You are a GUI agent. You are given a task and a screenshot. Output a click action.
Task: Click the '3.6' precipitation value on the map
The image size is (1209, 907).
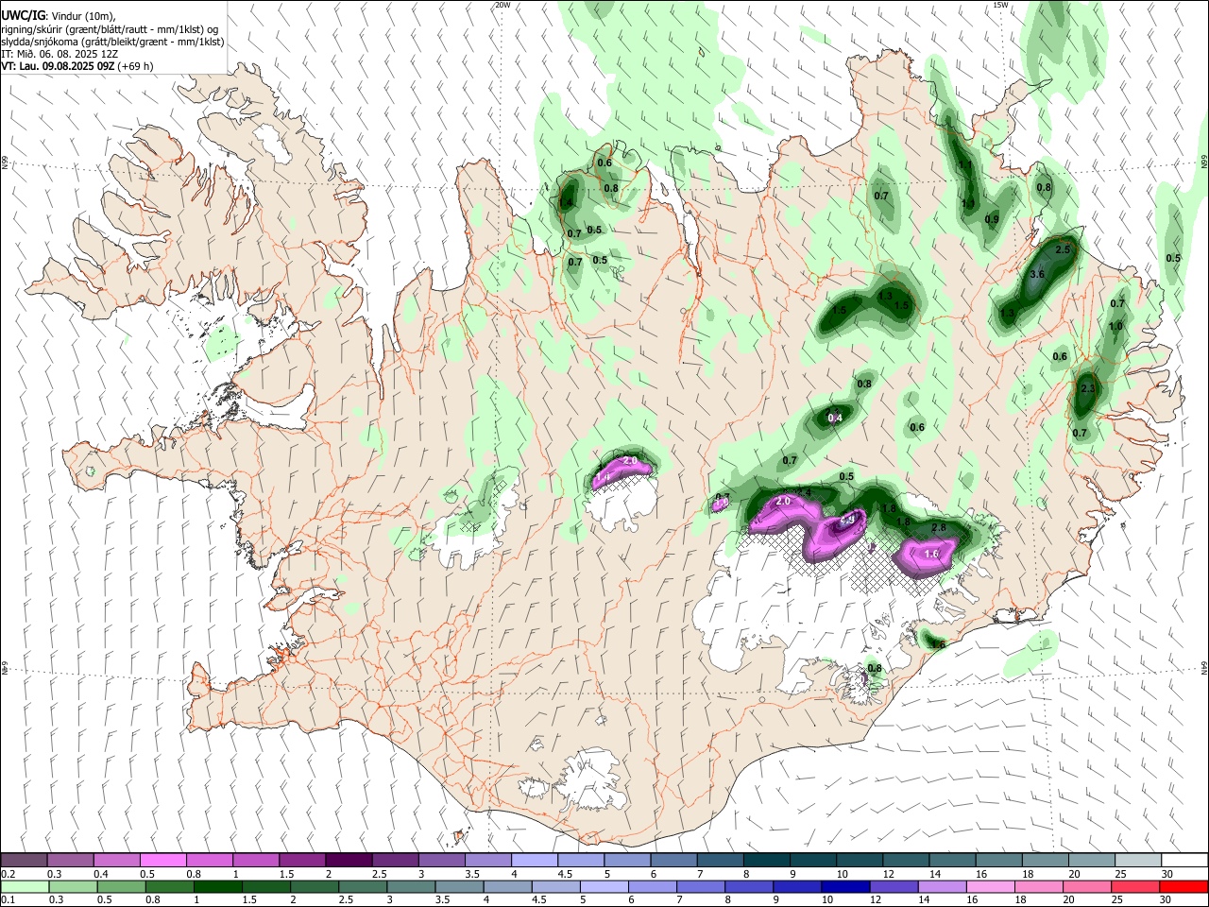click(x=1036, y=274)
